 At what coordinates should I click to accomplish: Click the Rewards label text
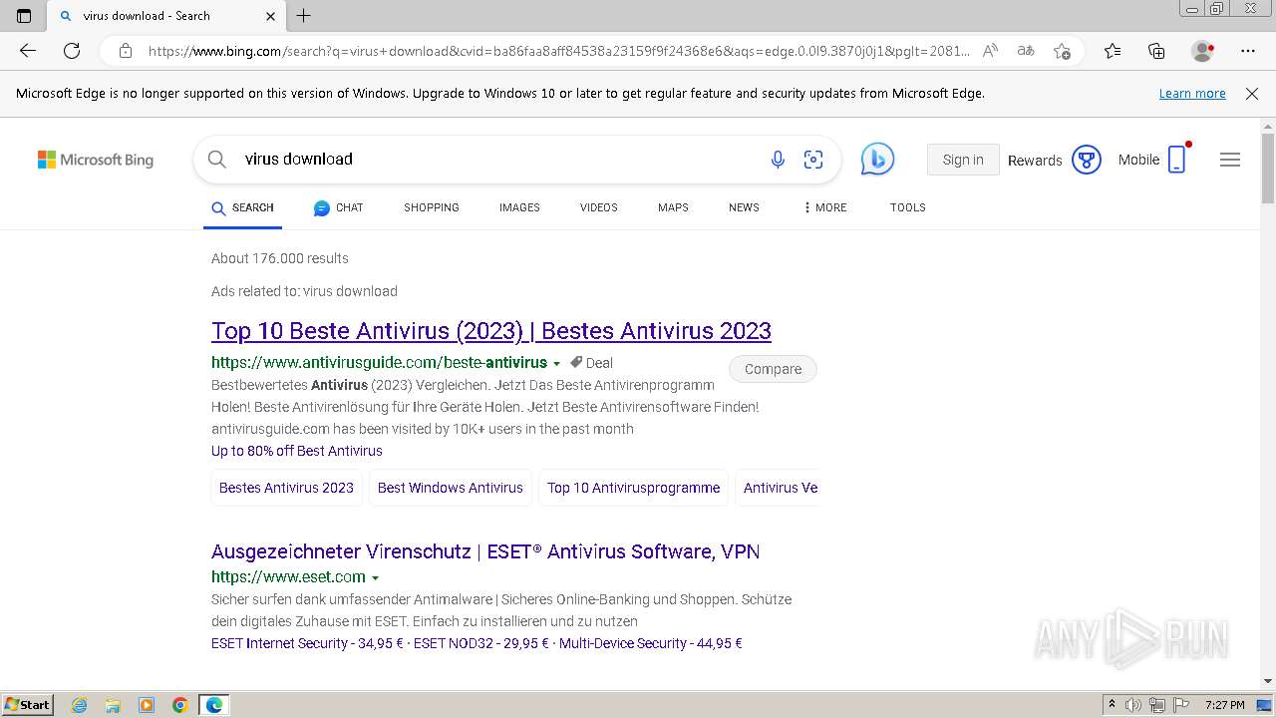[1035, 161]
